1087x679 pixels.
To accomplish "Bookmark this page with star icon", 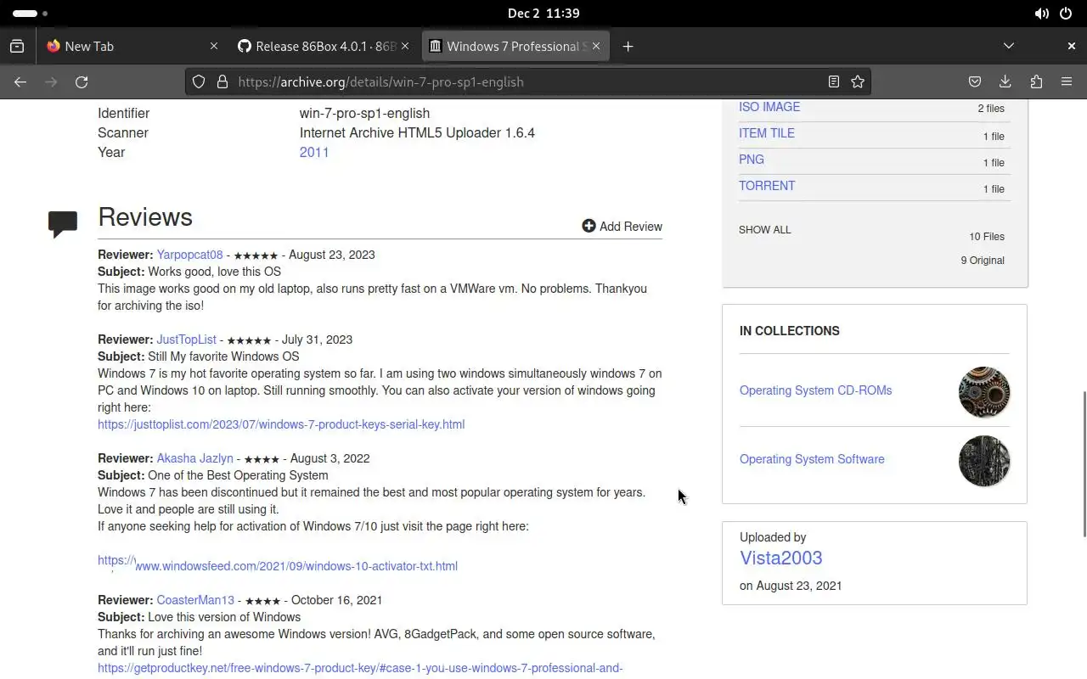I will (x=858, y=81).
